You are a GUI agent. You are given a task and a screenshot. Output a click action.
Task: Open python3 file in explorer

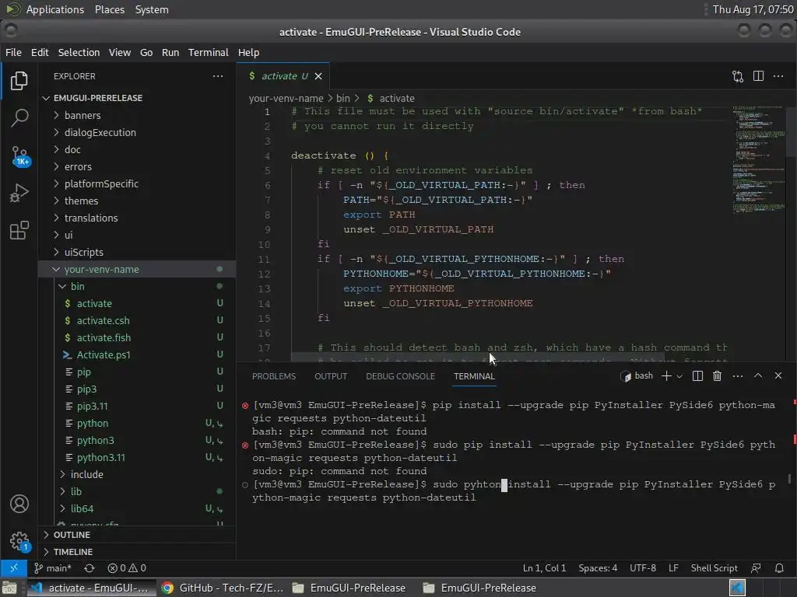(137, 440)
